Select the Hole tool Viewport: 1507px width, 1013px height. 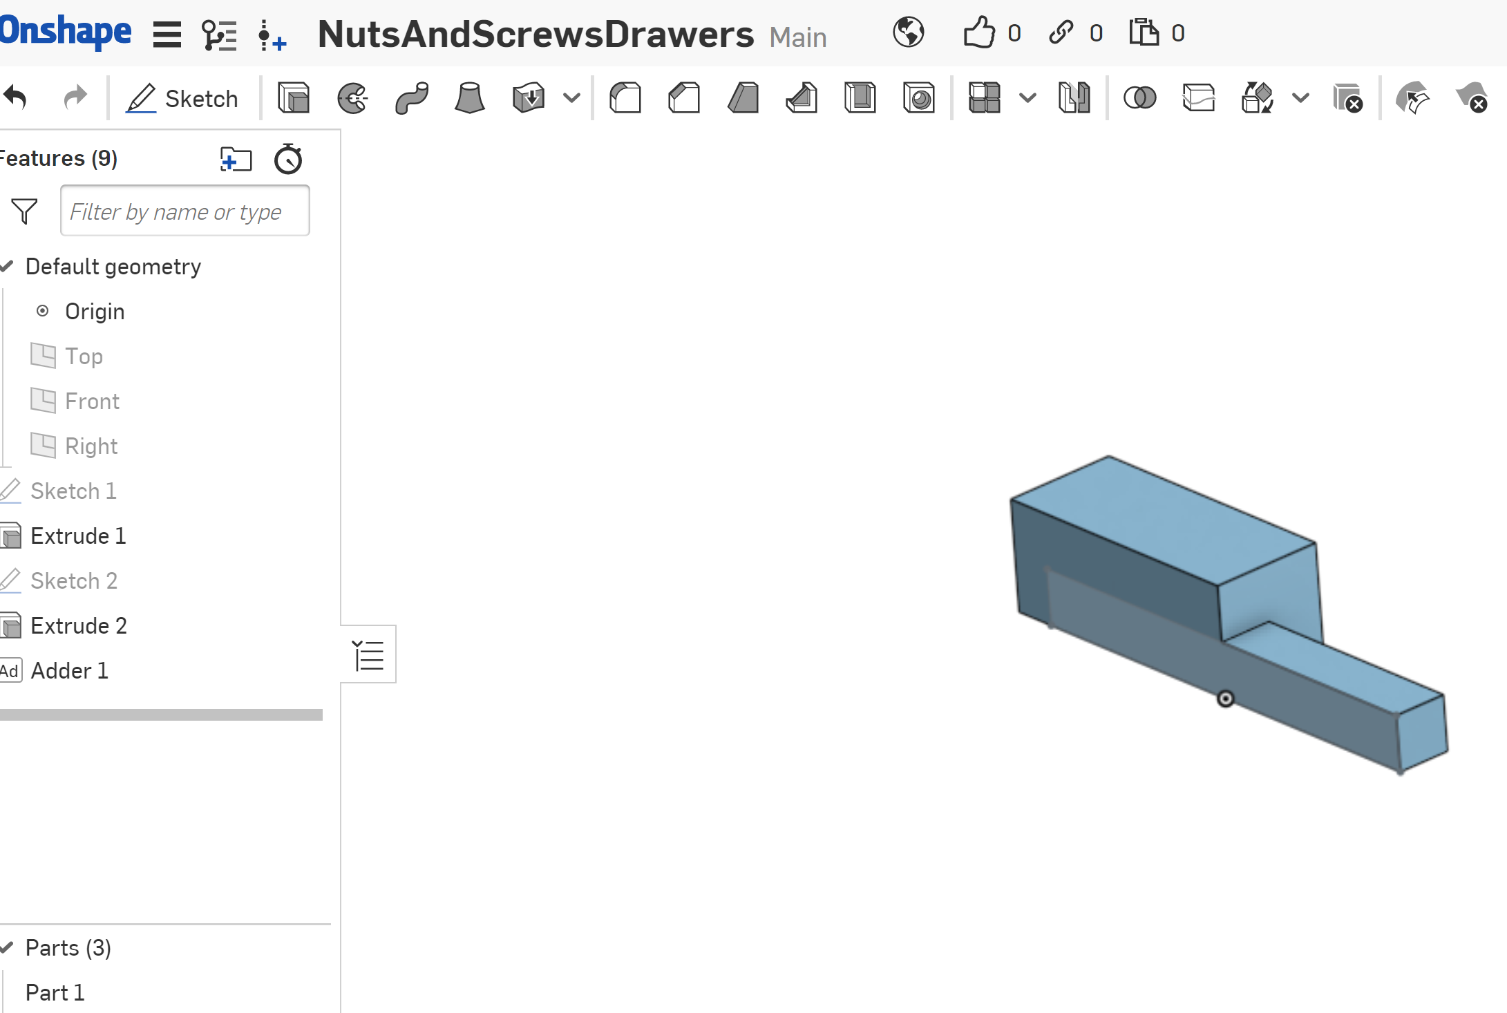(x=919, y=97)
